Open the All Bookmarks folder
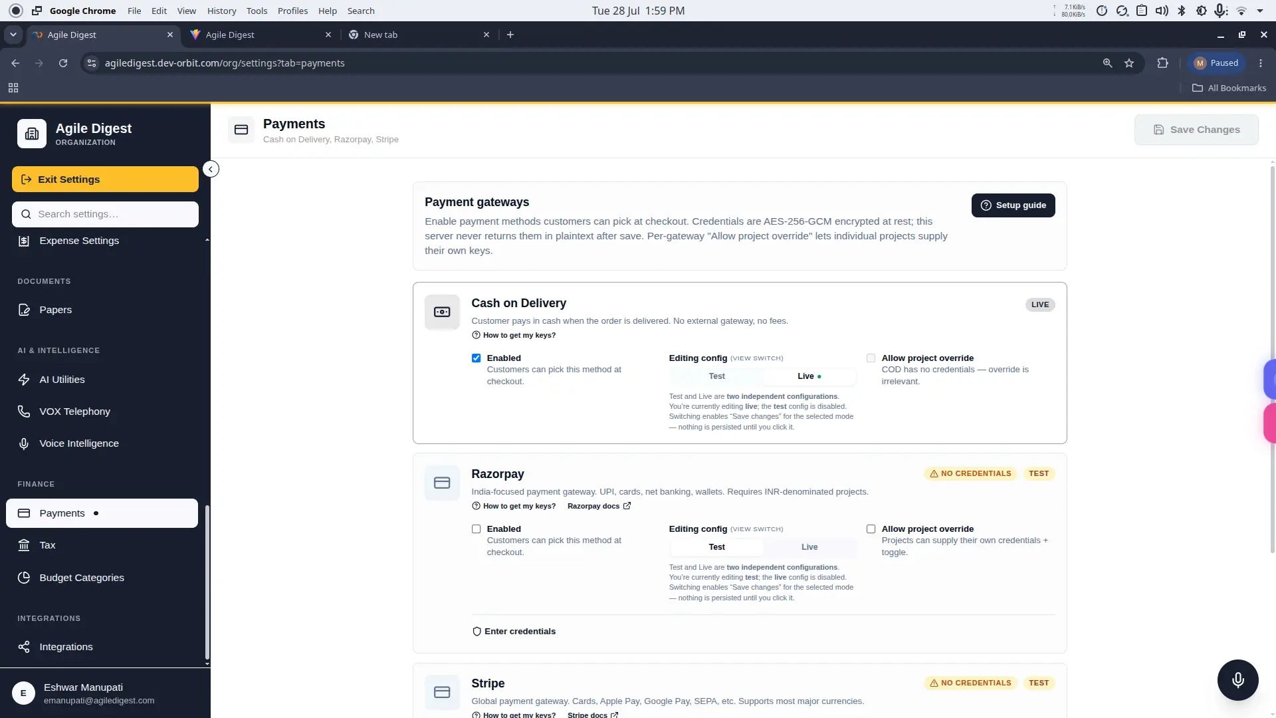 [x=1229, y=88]
